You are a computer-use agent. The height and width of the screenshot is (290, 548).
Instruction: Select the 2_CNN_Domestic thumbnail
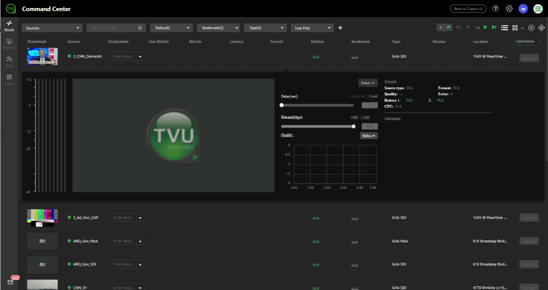coord(42,56)
